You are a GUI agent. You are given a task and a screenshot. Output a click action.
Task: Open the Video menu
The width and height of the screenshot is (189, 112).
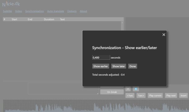(x=19, y=11)
